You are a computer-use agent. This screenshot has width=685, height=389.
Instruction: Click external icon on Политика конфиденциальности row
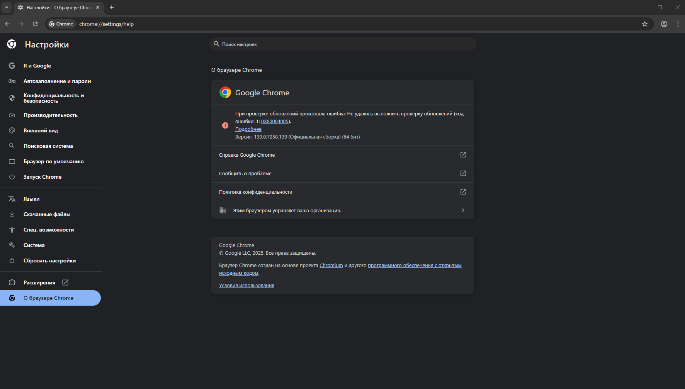tap(463, 192)
